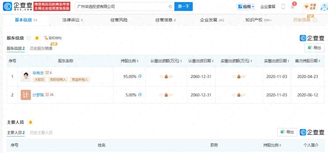Click the clear search text X icon
This screenshot has height=153, width=328.
pyautogui.click(x=170, y=6)
